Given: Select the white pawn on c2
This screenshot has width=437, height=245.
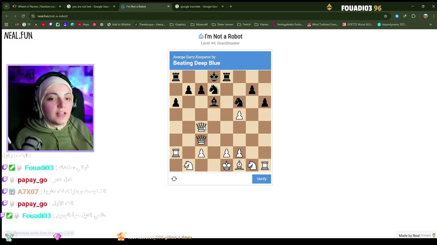Looking at the screenshot, I should coord(201,152).
